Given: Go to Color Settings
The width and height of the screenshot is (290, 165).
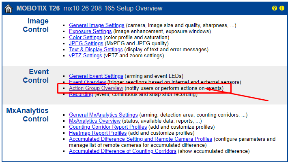Looking at the screenshot, I should pos(86,38).
